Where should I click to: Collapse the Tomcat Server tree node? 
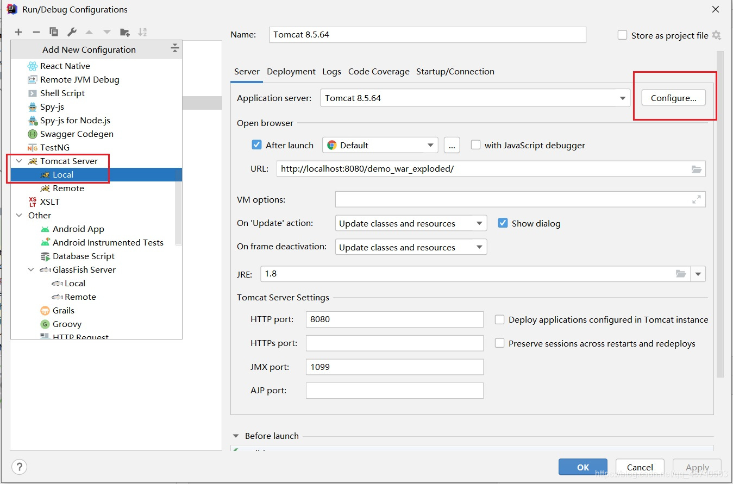coord(20,161)
